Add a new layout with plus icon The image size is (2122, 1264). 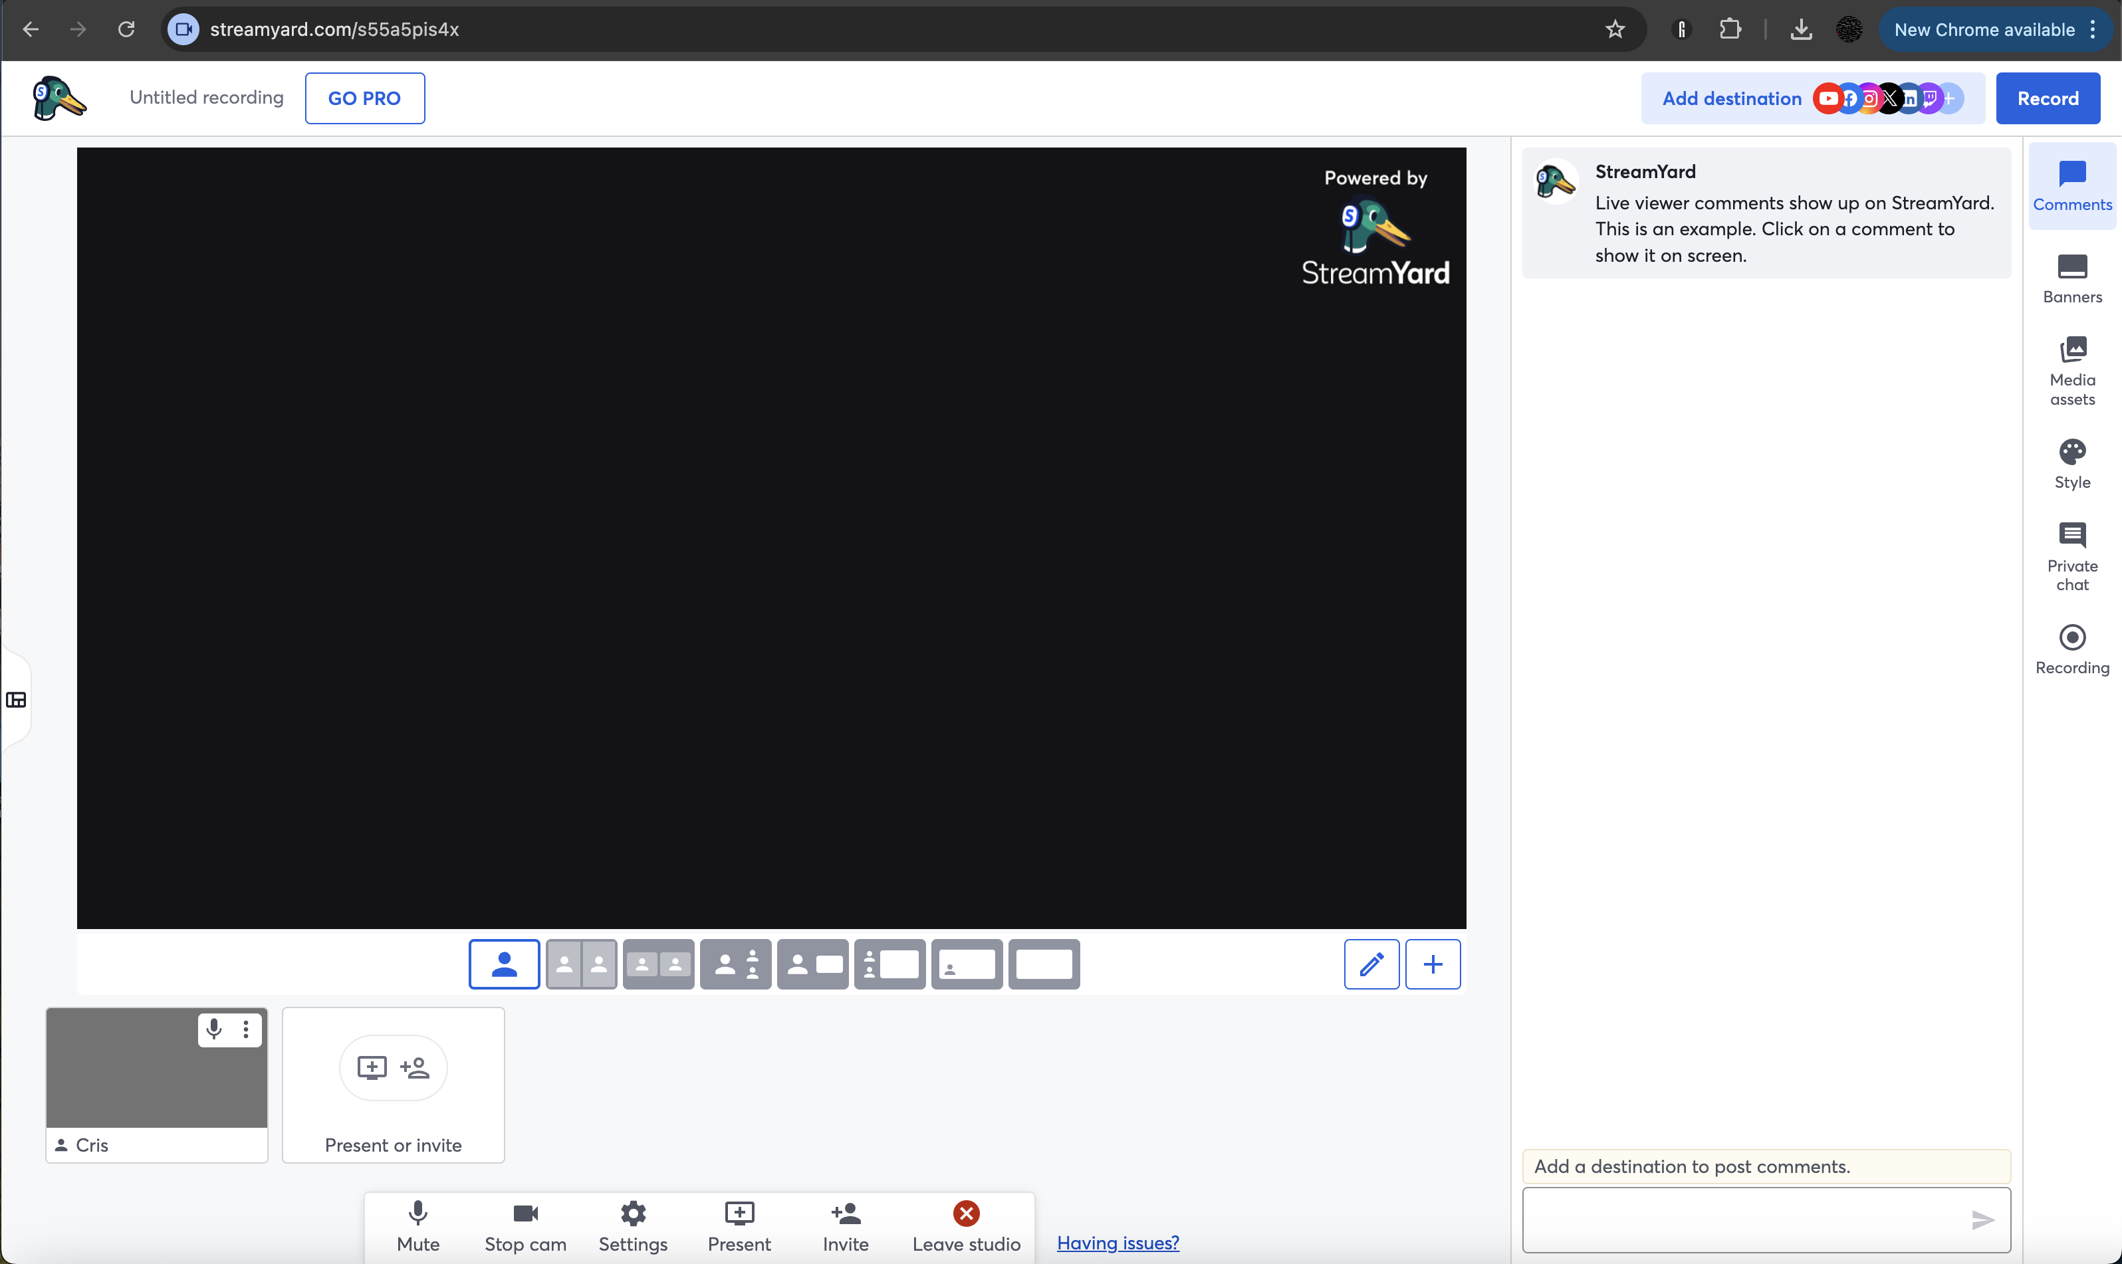[1433, 964]
